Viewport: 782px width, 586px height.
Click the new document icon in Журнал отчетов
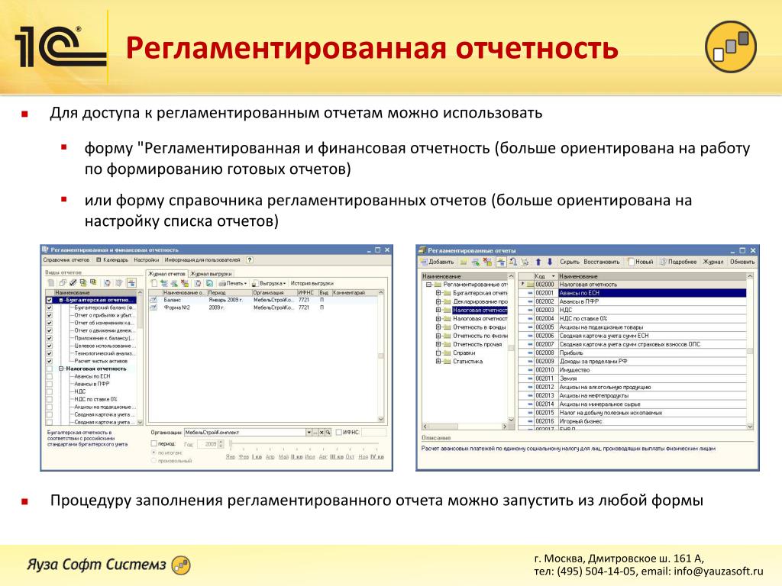(x=154, y=283)
